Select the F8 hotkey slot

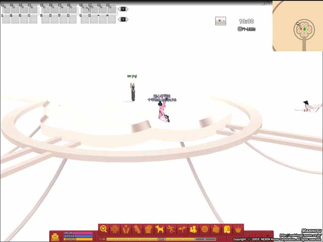click(x=73, y=9)
